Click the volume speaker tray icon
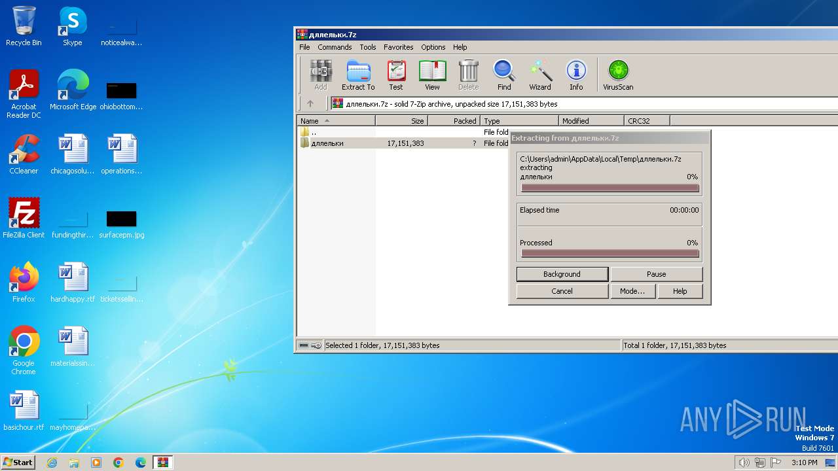Viewport: 838px width, 471px height. pos(744,462)
